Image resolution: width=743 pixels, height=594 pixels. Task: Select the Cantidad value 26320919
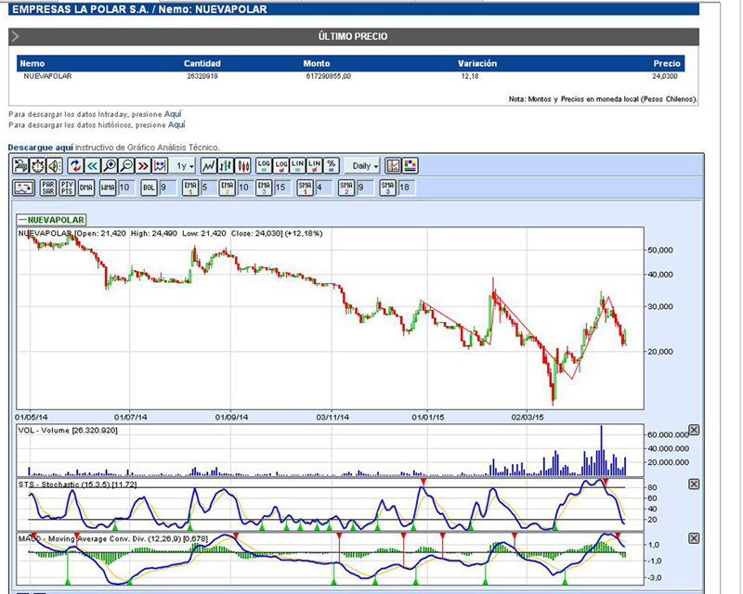(202, 76)
